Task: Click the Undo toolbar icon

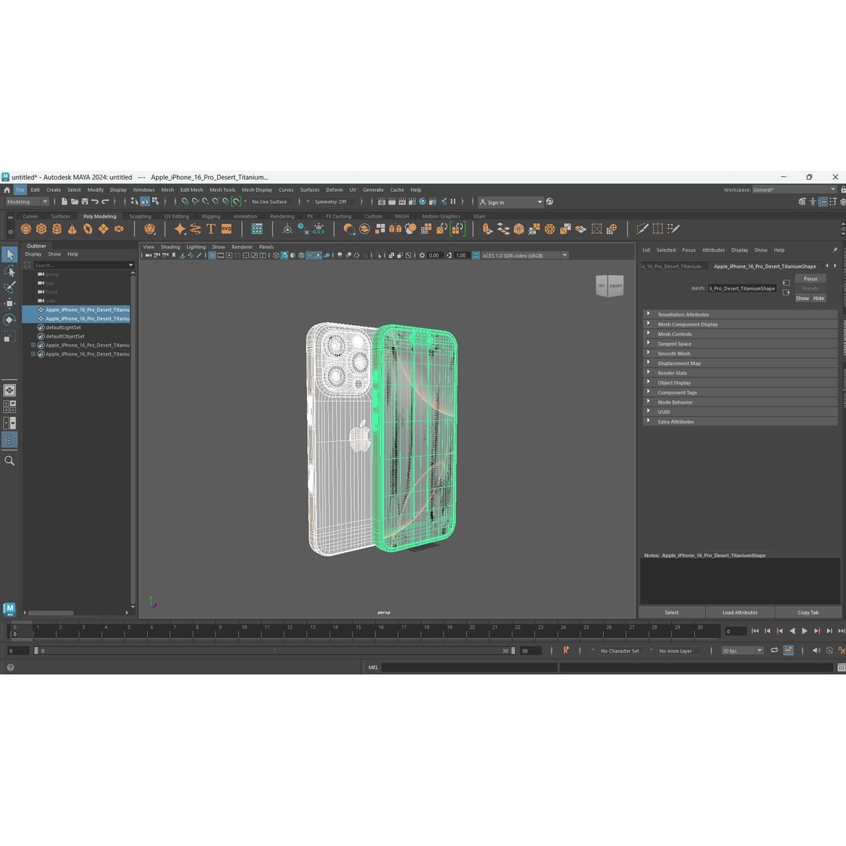Action: pos(95,202)
